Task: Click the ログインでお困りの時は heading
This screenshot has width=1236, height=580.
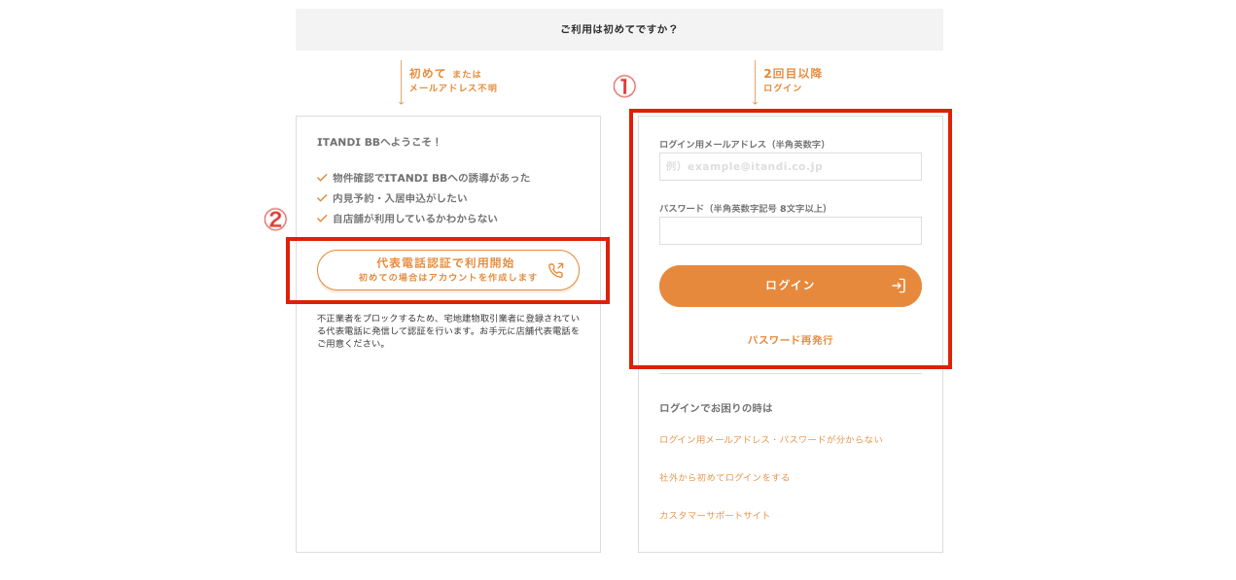Action: coord(716,408)
